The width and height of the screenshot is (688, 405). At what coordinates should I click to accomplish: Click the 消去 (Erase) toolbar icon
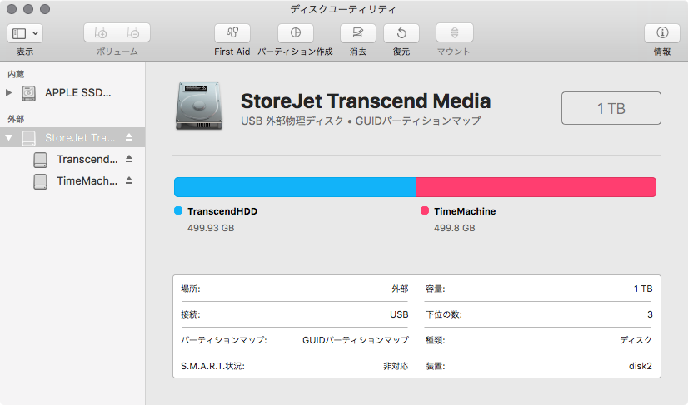(358, 33)
